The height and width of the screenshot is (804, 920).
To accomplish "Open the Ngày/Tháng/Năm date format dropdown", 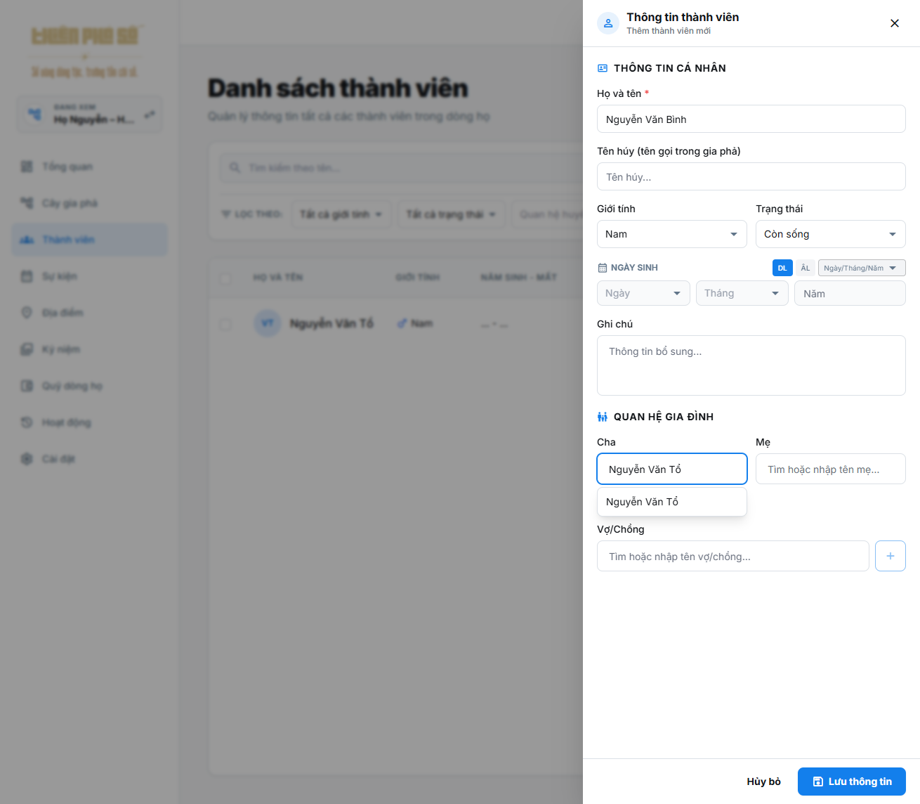I will click(862, 268).
